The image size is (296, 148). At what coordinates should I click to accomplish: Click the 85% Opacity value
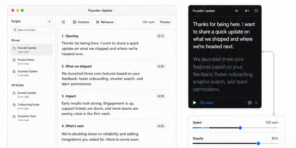coord(275,138)
